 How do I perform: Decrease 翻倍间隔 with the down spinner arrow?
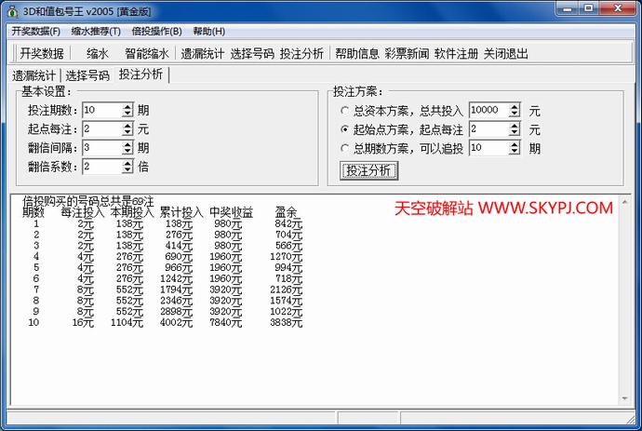click(128, 152)
